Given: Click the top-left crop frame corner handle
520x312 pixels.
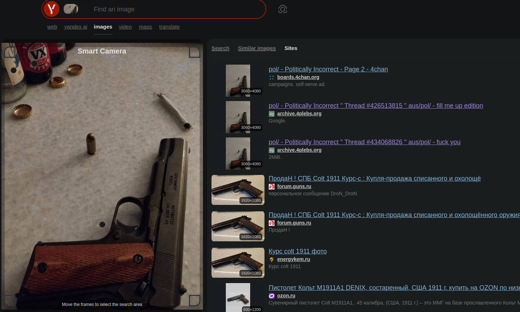Looking at the screenshot, I should tap(10, 52).
